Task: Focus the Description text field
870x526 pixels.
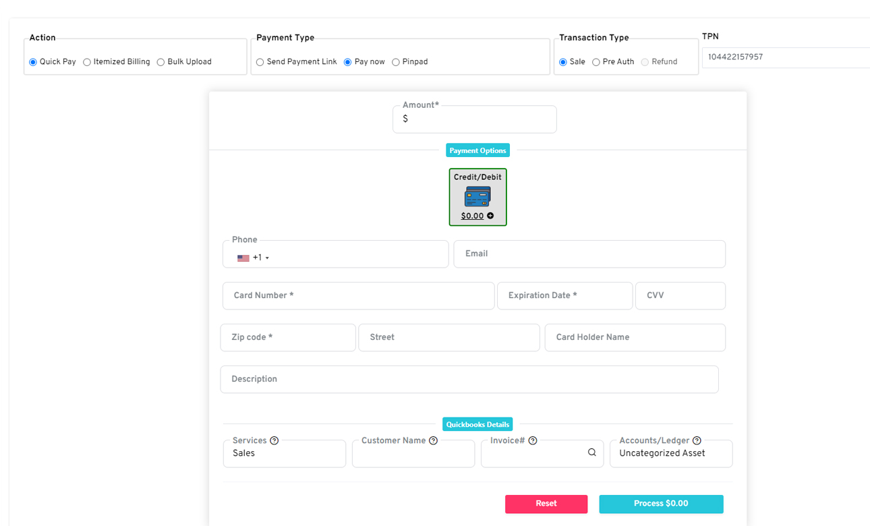Action: [x=469, y=379]
